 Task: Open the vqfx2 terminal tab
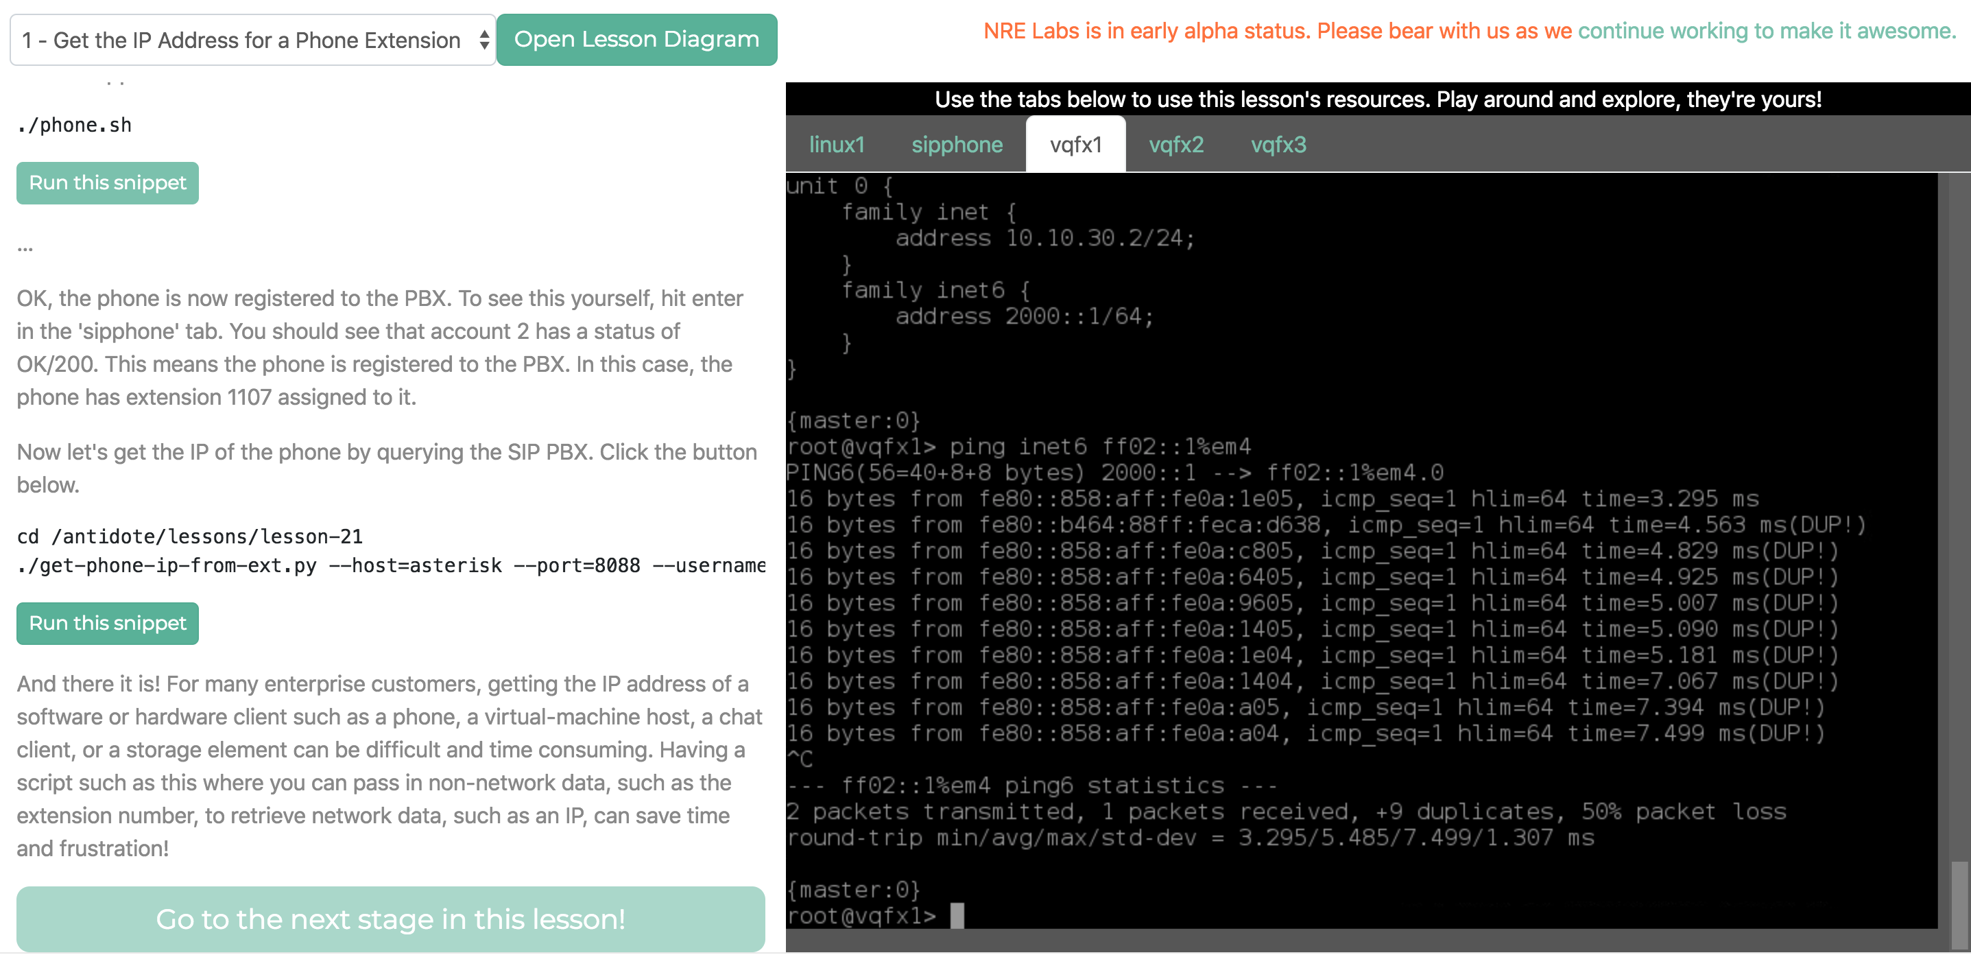coord(1177,145)
